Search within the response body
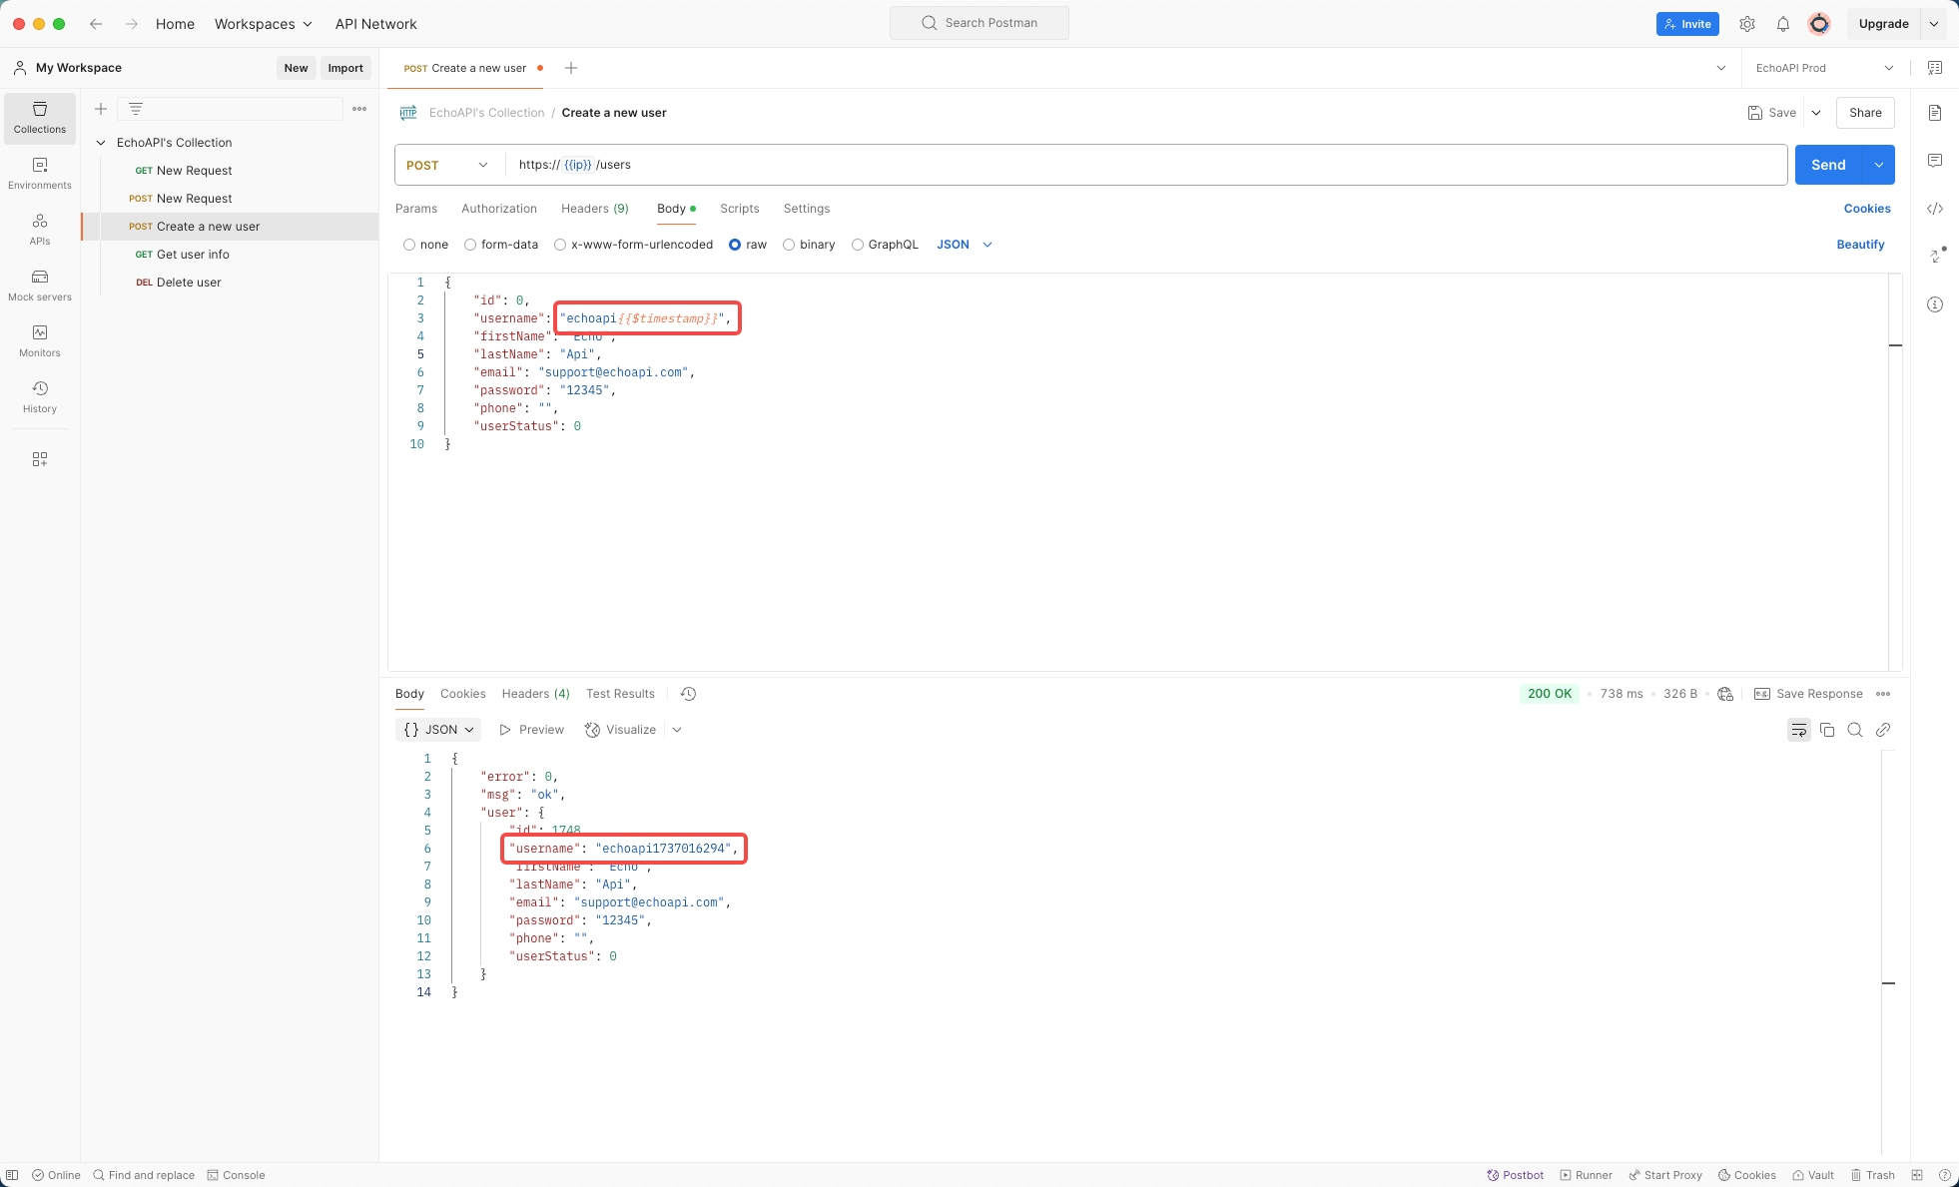Image resolution: width=1959 pixels, height=1187 pixels. pyautogui.click(x=1855, y=730)
